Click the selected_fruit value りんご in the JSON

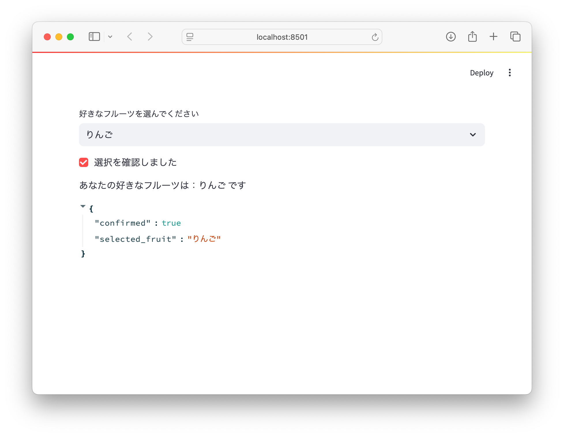(204, 238)
